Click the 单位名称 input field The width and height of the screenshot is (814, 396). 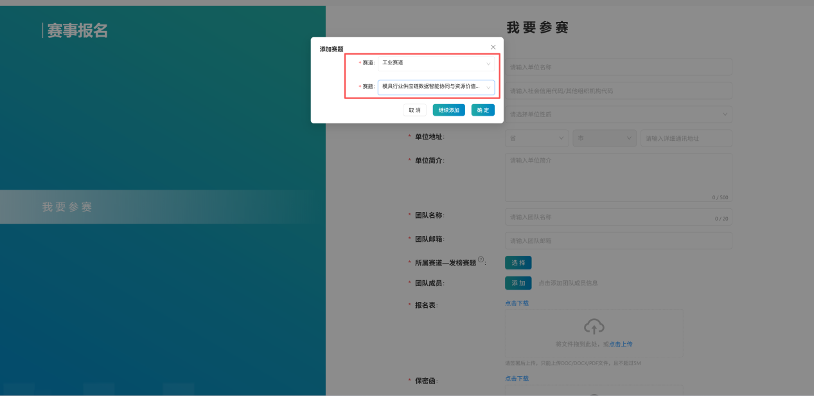[619, 67]
